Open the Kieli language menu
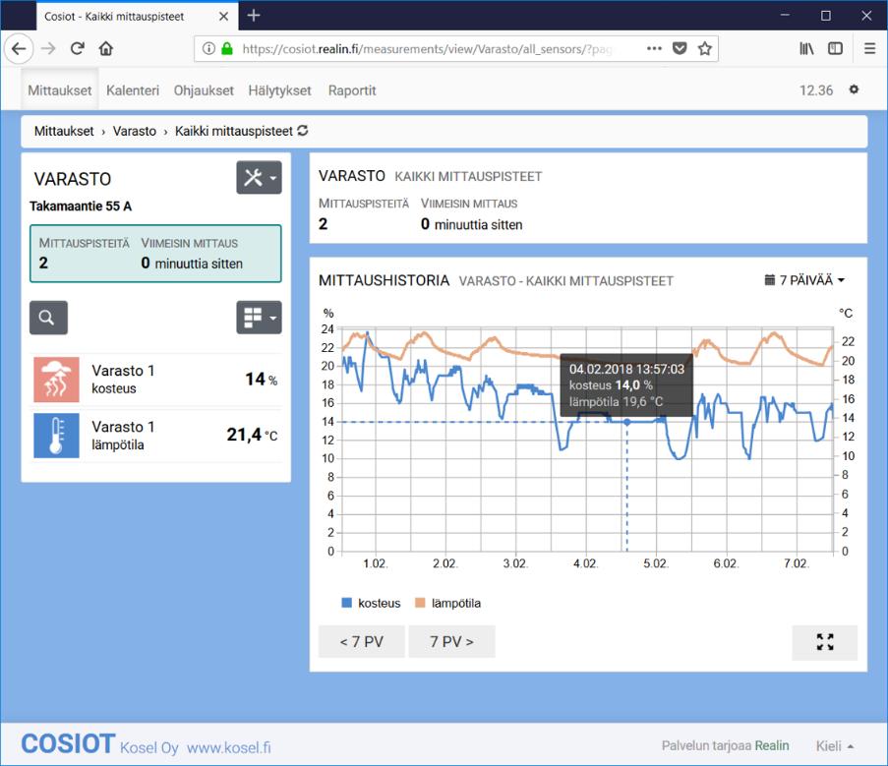The width and height of the screenshot is (888, 766). 834,746
